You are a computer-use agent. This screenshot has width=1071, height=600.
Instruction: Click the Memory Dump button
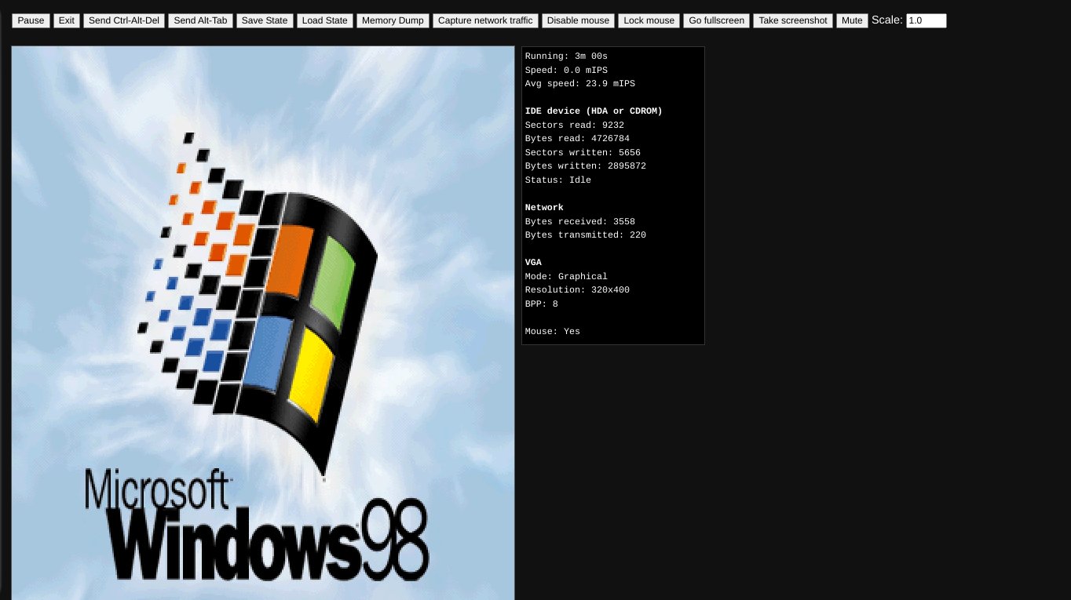393,20
